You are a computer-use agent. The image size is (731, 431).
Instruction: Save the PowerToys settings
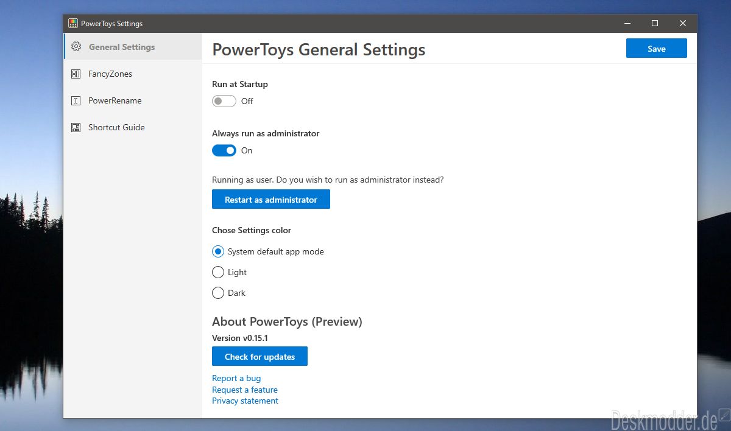coord(657,49)
